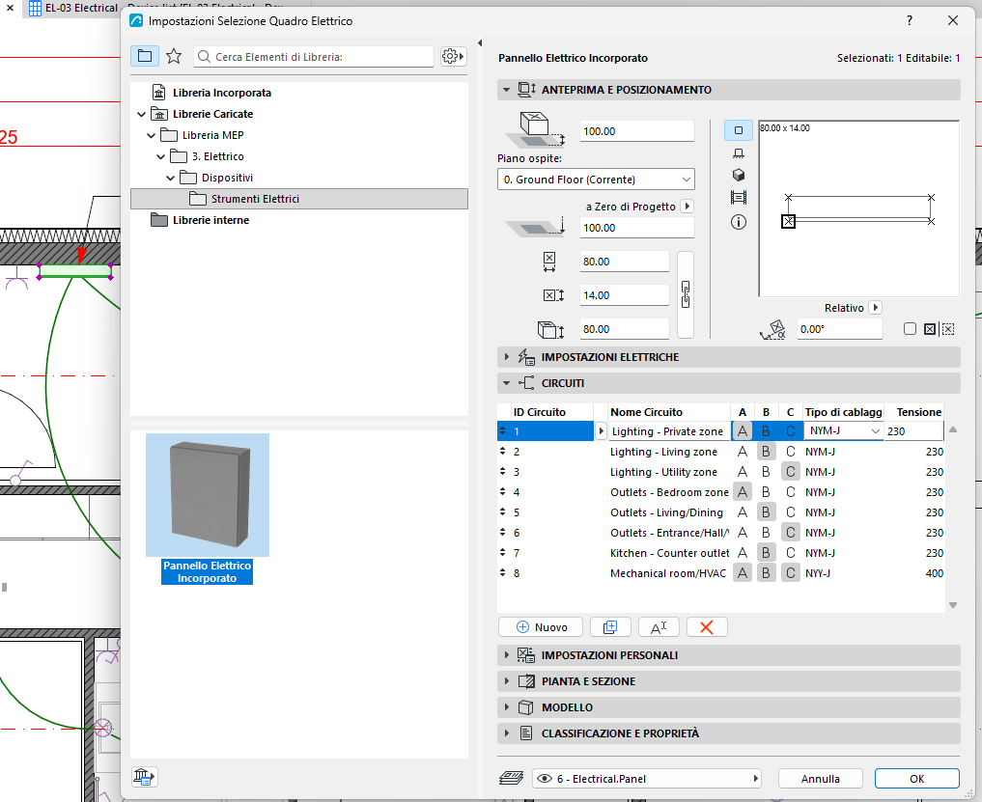
Task: Open library search settings gear
Action: 453,56
